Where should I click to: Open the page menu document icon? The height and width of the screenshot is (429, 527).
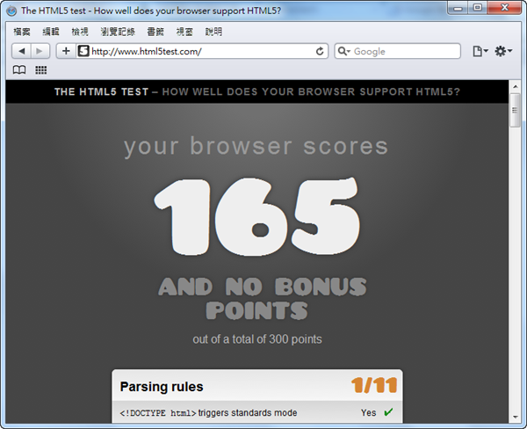480,51
